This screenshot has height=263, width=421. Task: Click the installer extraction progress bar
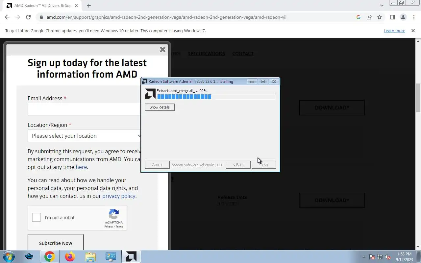[216, 96]
